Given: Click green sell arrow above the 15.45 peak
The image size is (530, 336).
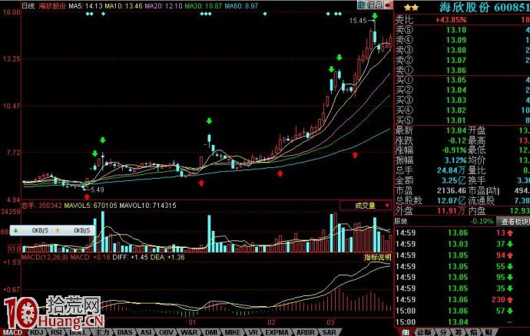Looking at the screenshot, I should coord(374,16).
